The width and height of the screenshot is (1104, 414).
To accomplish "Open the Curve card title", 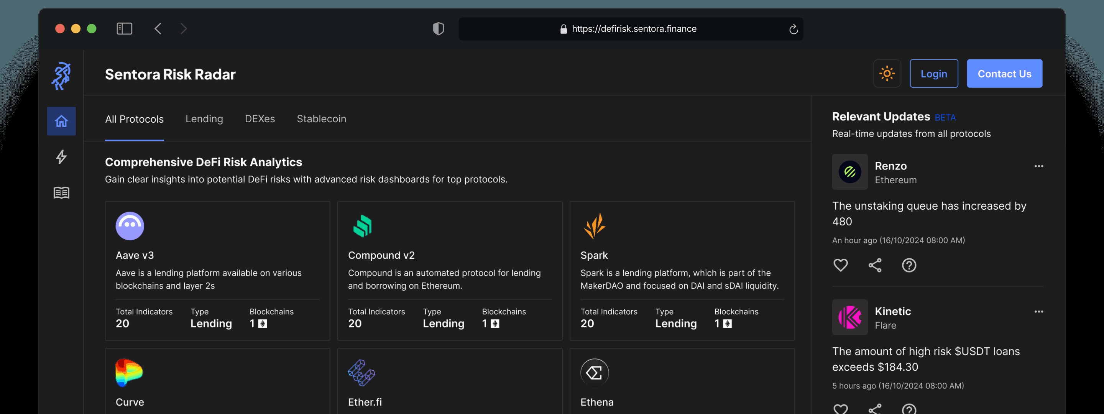I will [x=130, y=402].
